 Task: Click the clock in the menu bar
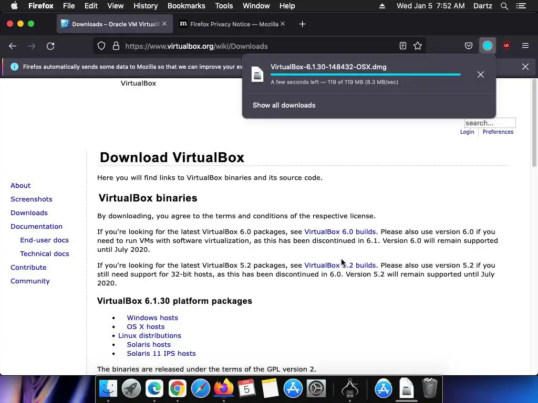431,6
